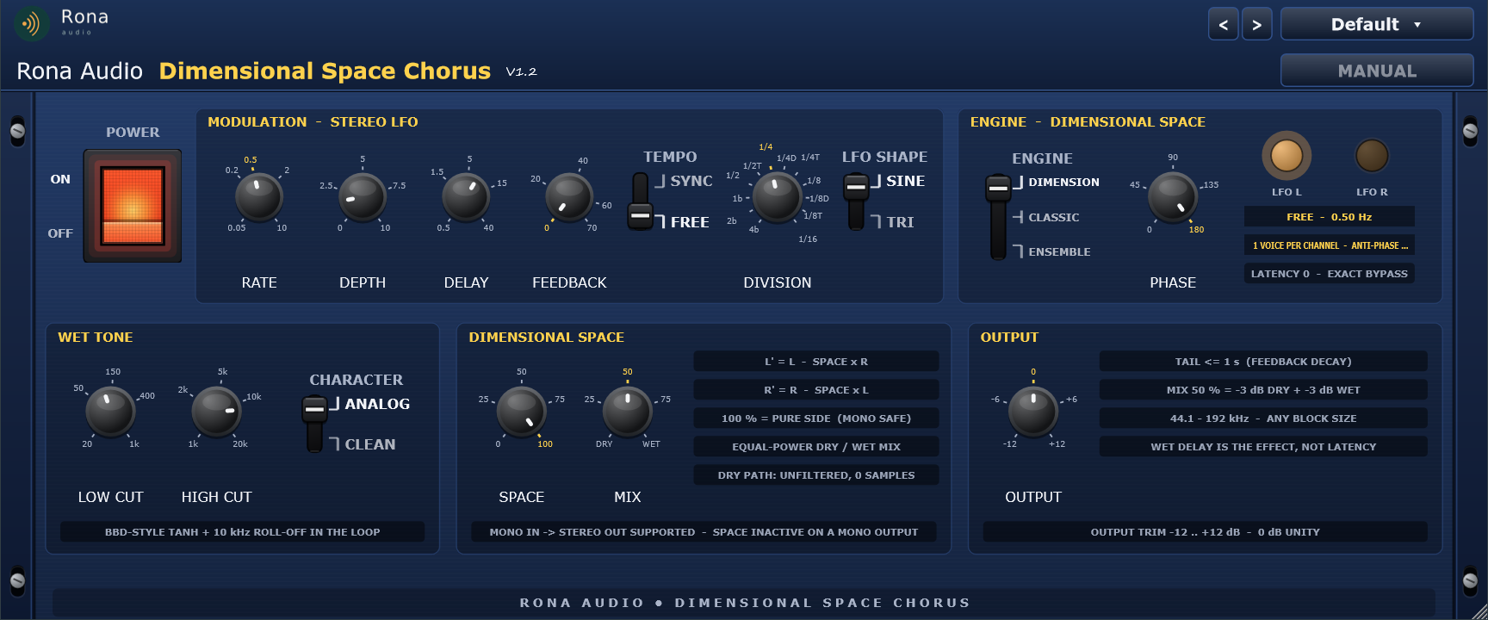The image size is (1488, 620).
Task: Click the 'OUTPUT TRIM -12 .. +12 dB' bar
Action: (1205, 532)
